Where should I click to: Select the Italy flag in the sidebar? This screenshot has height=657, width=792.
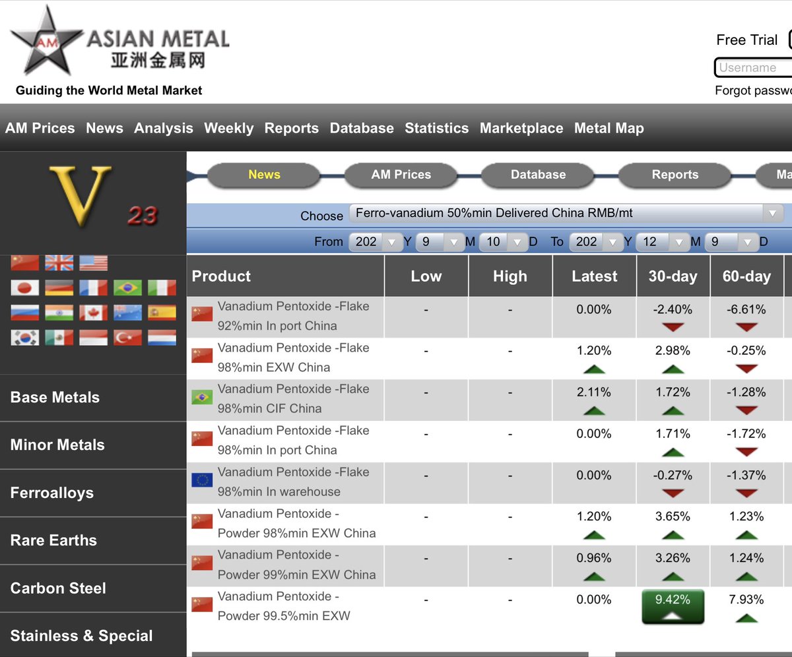point(162,288)
